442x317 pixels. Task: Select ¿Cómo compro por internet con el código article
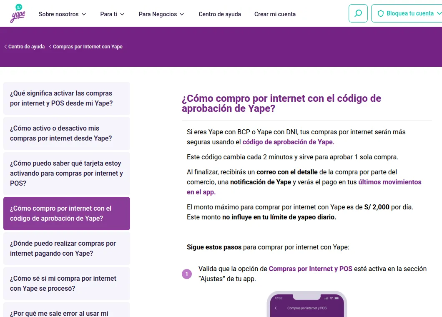(x=67, y=214)
